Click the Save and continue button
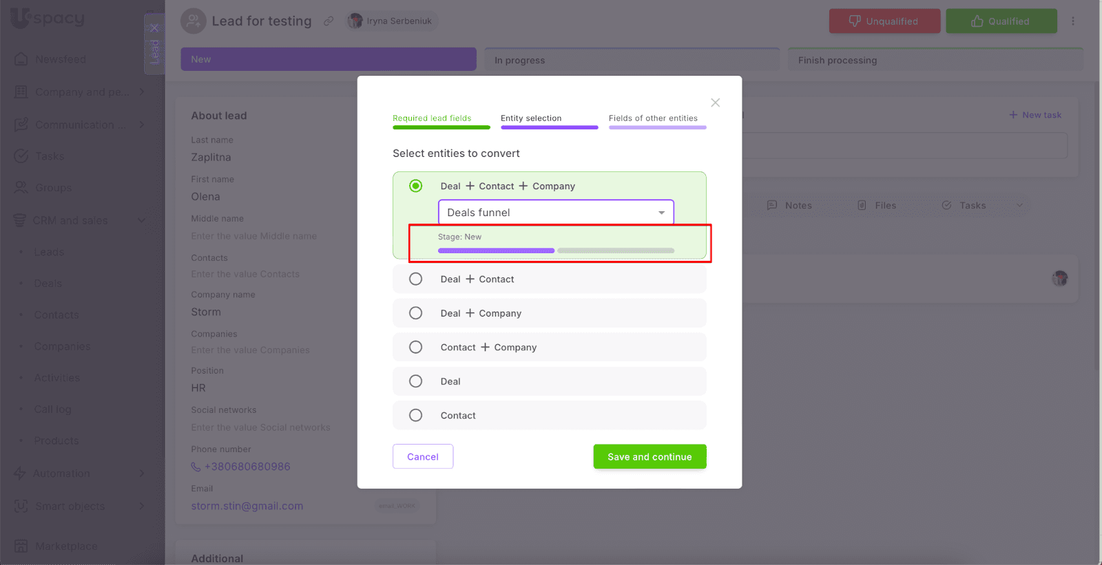 [x=649, y=457]
